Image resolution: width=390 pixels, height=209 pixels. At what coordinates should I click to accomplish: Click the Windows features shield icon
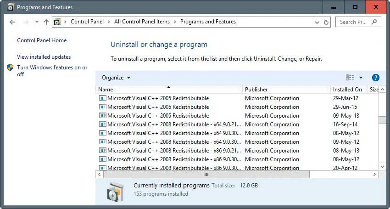coord(11,68)
